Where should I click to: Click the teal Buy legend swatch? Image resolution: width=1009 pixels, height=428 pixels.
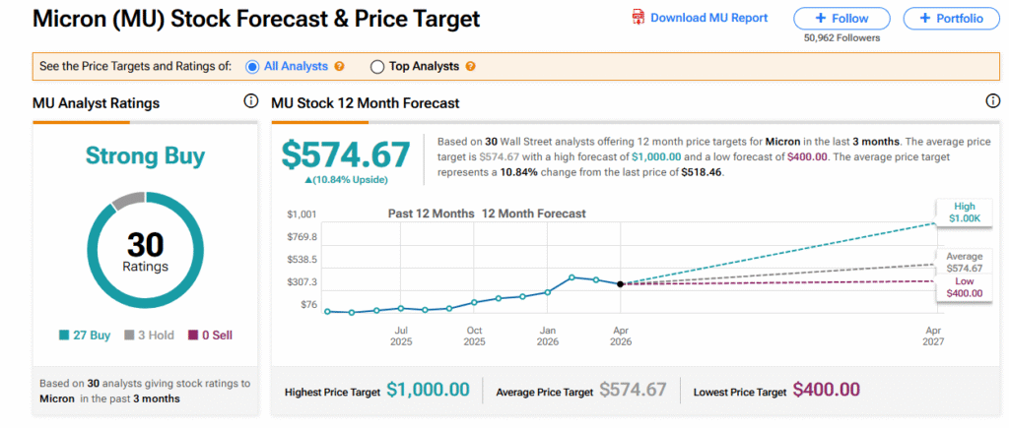click(64, 336)
